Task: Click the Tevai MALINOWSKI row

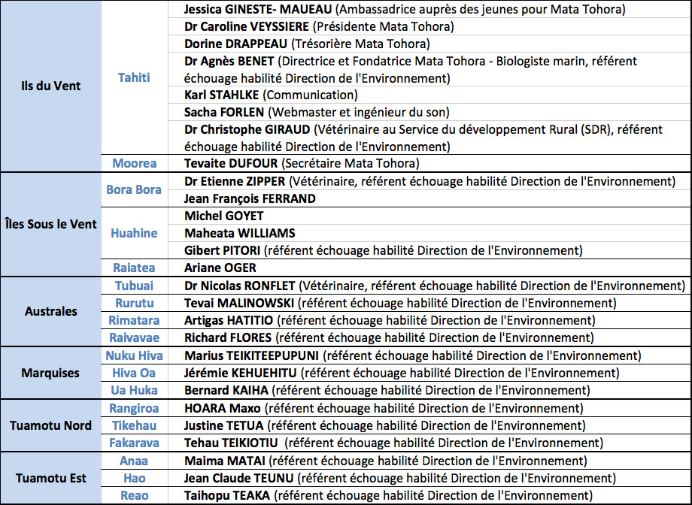Action: click(429, 303)
